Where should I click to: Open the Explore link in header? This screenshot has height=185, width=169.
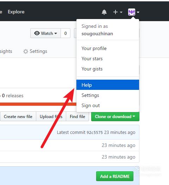(16, 12)
